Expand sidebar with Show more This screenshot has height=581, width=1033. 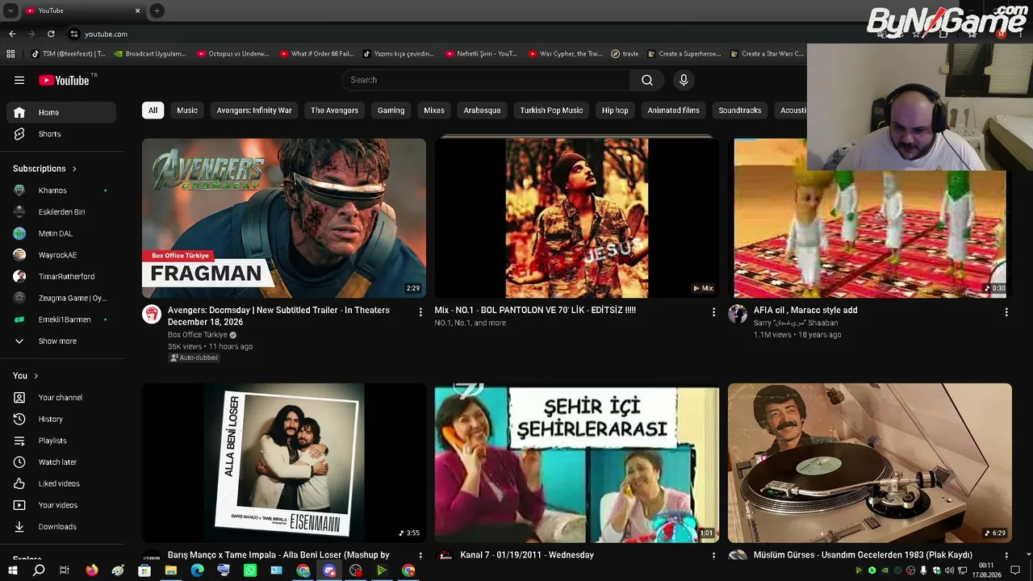pos(61,341)
